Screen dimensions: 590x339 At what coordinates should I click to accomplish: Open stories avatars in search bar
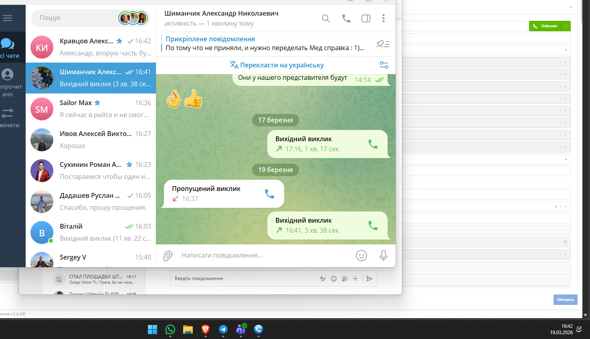(x=133, y=18)
